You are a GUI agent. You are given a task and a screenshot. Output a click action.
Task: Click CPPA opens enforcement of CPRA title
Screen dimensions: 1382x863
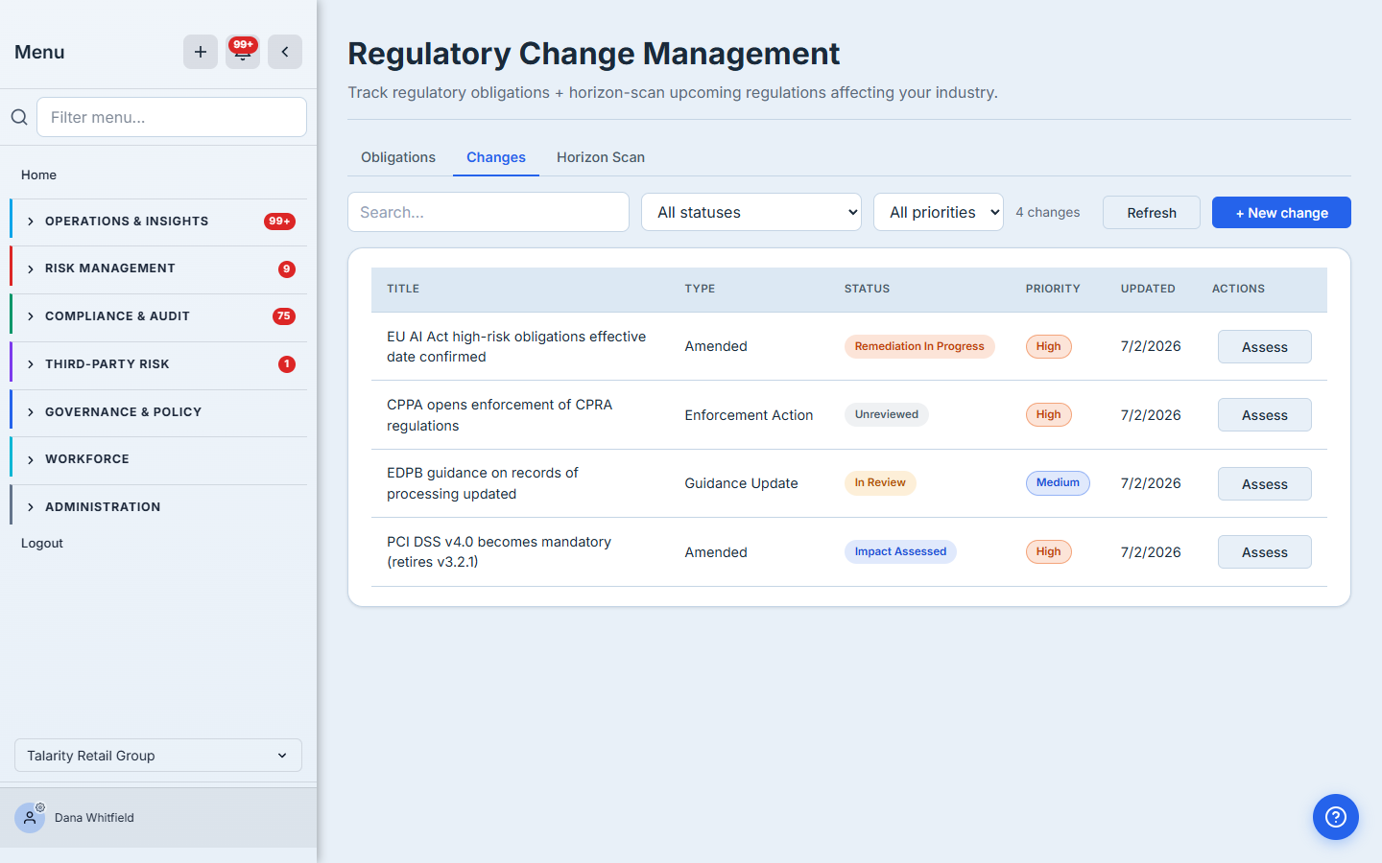click(499, 415)
